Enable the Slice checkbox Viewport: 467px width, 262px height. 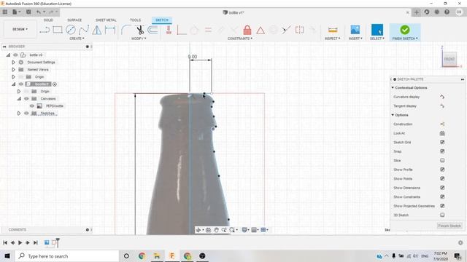coord(442,160)
